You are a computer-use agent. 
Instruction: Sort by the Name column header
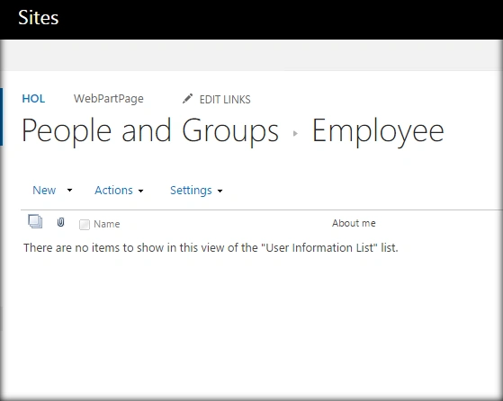click(x=107, y=224)
